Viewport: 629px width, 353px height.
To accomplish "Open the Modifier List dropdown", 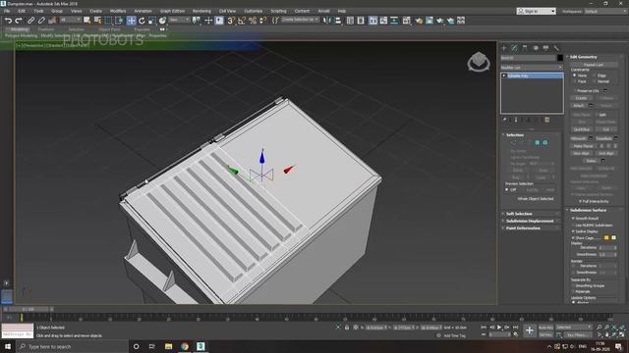I will [x=532, y=68].
